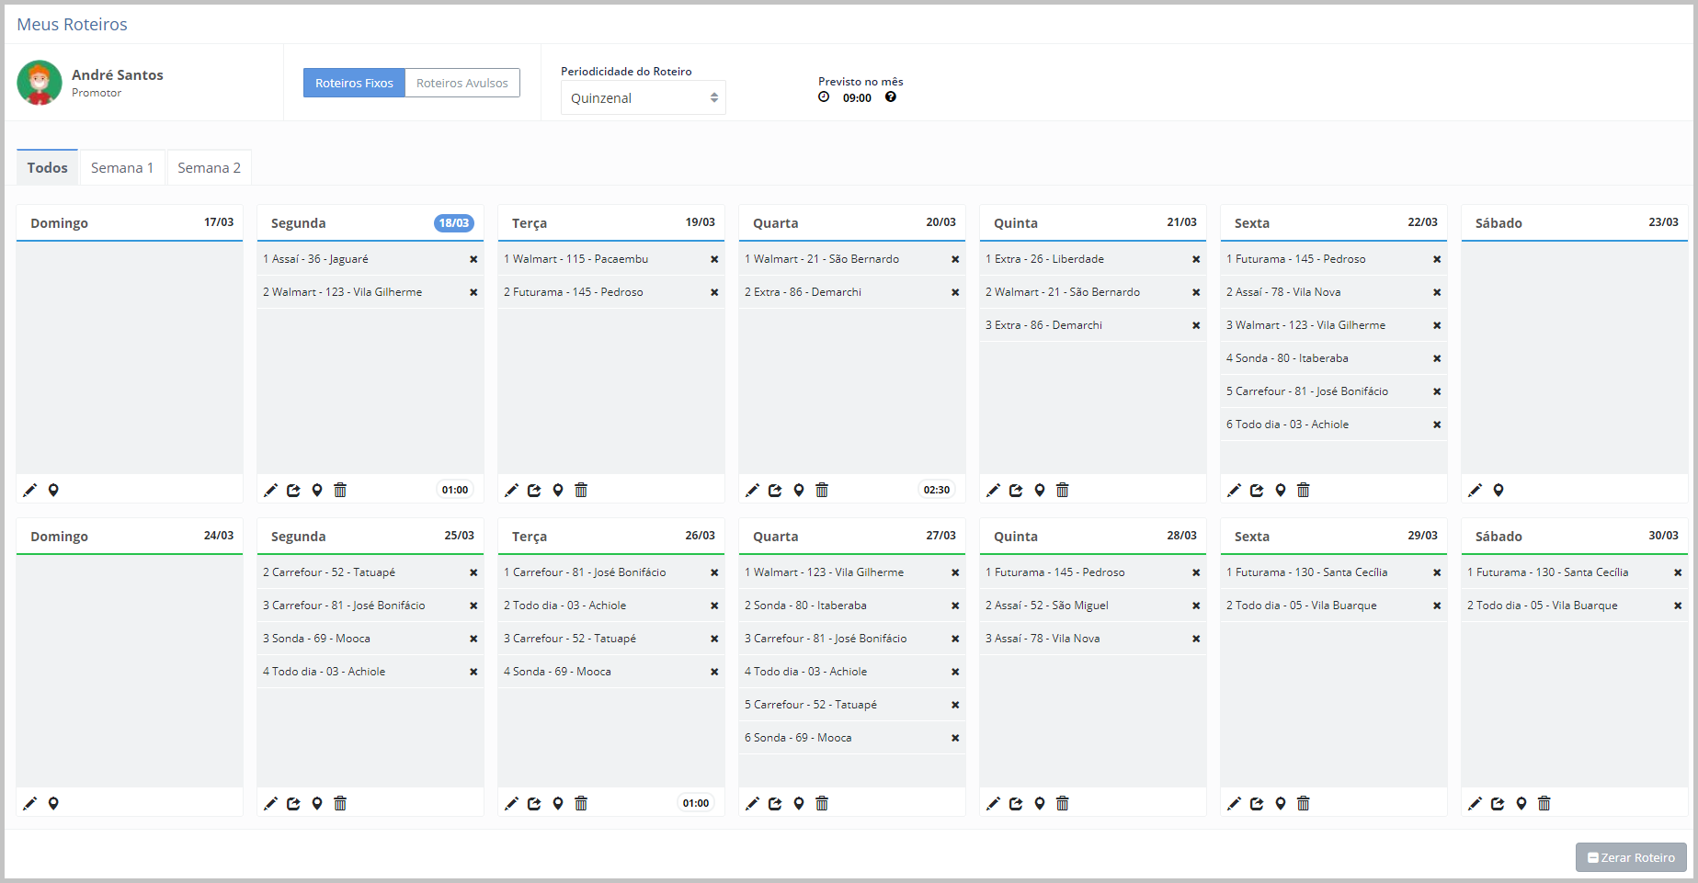Remove Assaí - 36 - Jaguaré from Segunda 18/03

pyautogui.click(x=473, y=259)
